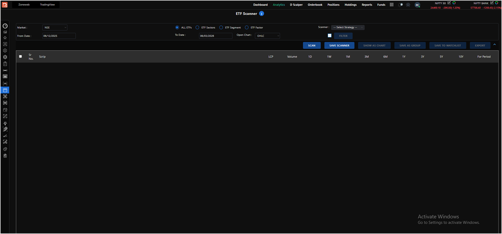Screen dimensions: 502x234
Task: Open the Holdings menu
Action: tap(351, 5)
